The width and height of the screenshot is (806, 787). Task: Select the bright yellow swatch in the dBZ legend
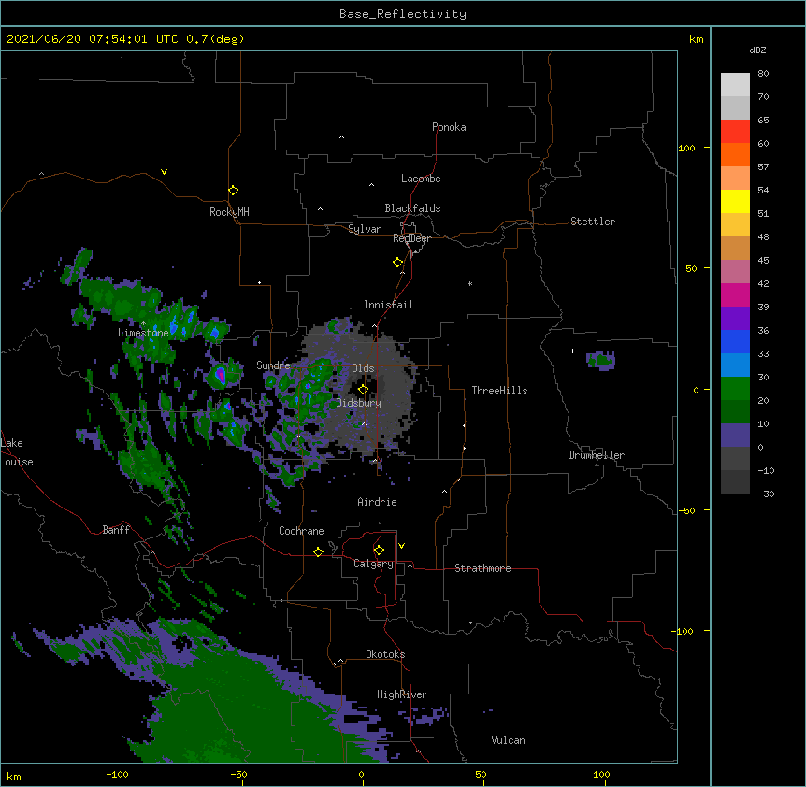point(735,201)
